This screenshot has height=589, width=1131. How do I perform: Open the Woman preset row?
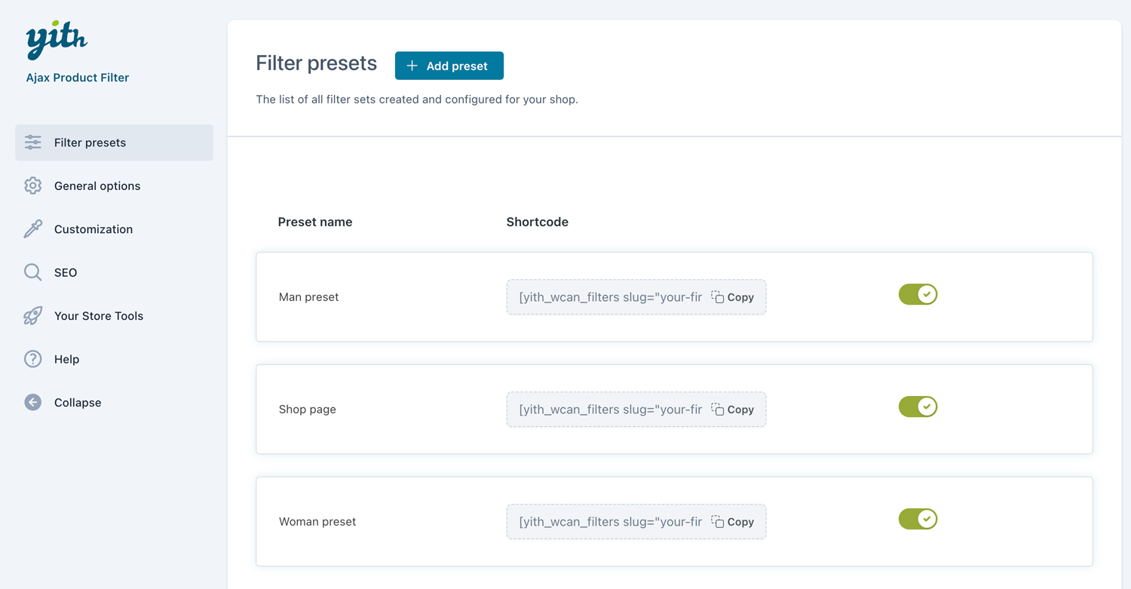click(317, 522)
